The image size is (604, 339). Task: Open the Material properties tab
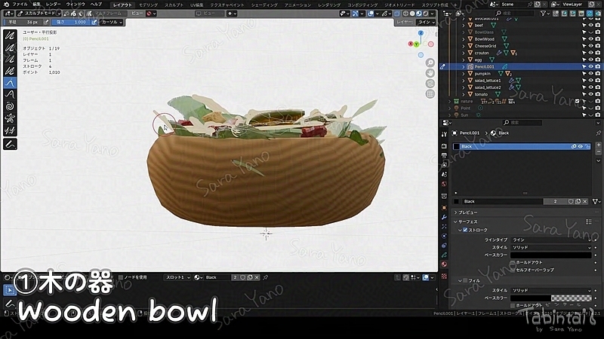tap(444, 264)
